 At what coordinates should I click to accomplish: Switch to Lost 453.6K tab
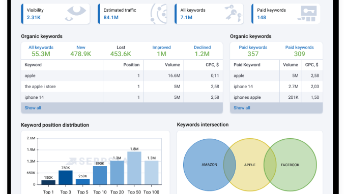121,51
